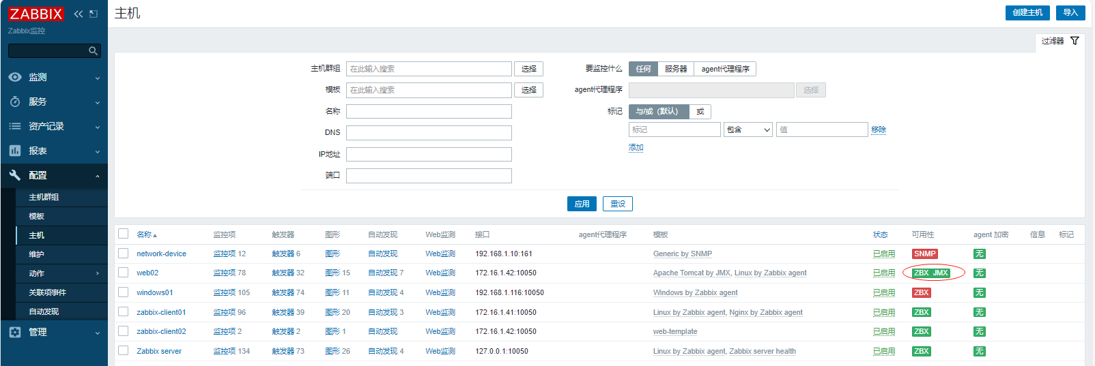Collapse the sidebar with double-arrow icon
This screenshot has width=1095, height=366.
79,14
